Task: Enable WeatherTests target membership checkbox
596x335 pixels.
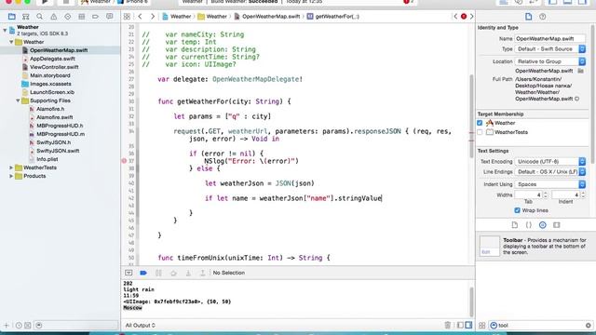Action: 480,132
